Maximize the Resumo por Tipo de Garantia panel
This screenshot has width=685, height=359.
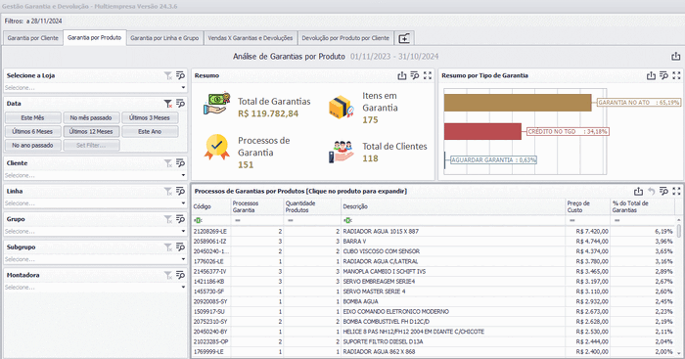[676, 75]
